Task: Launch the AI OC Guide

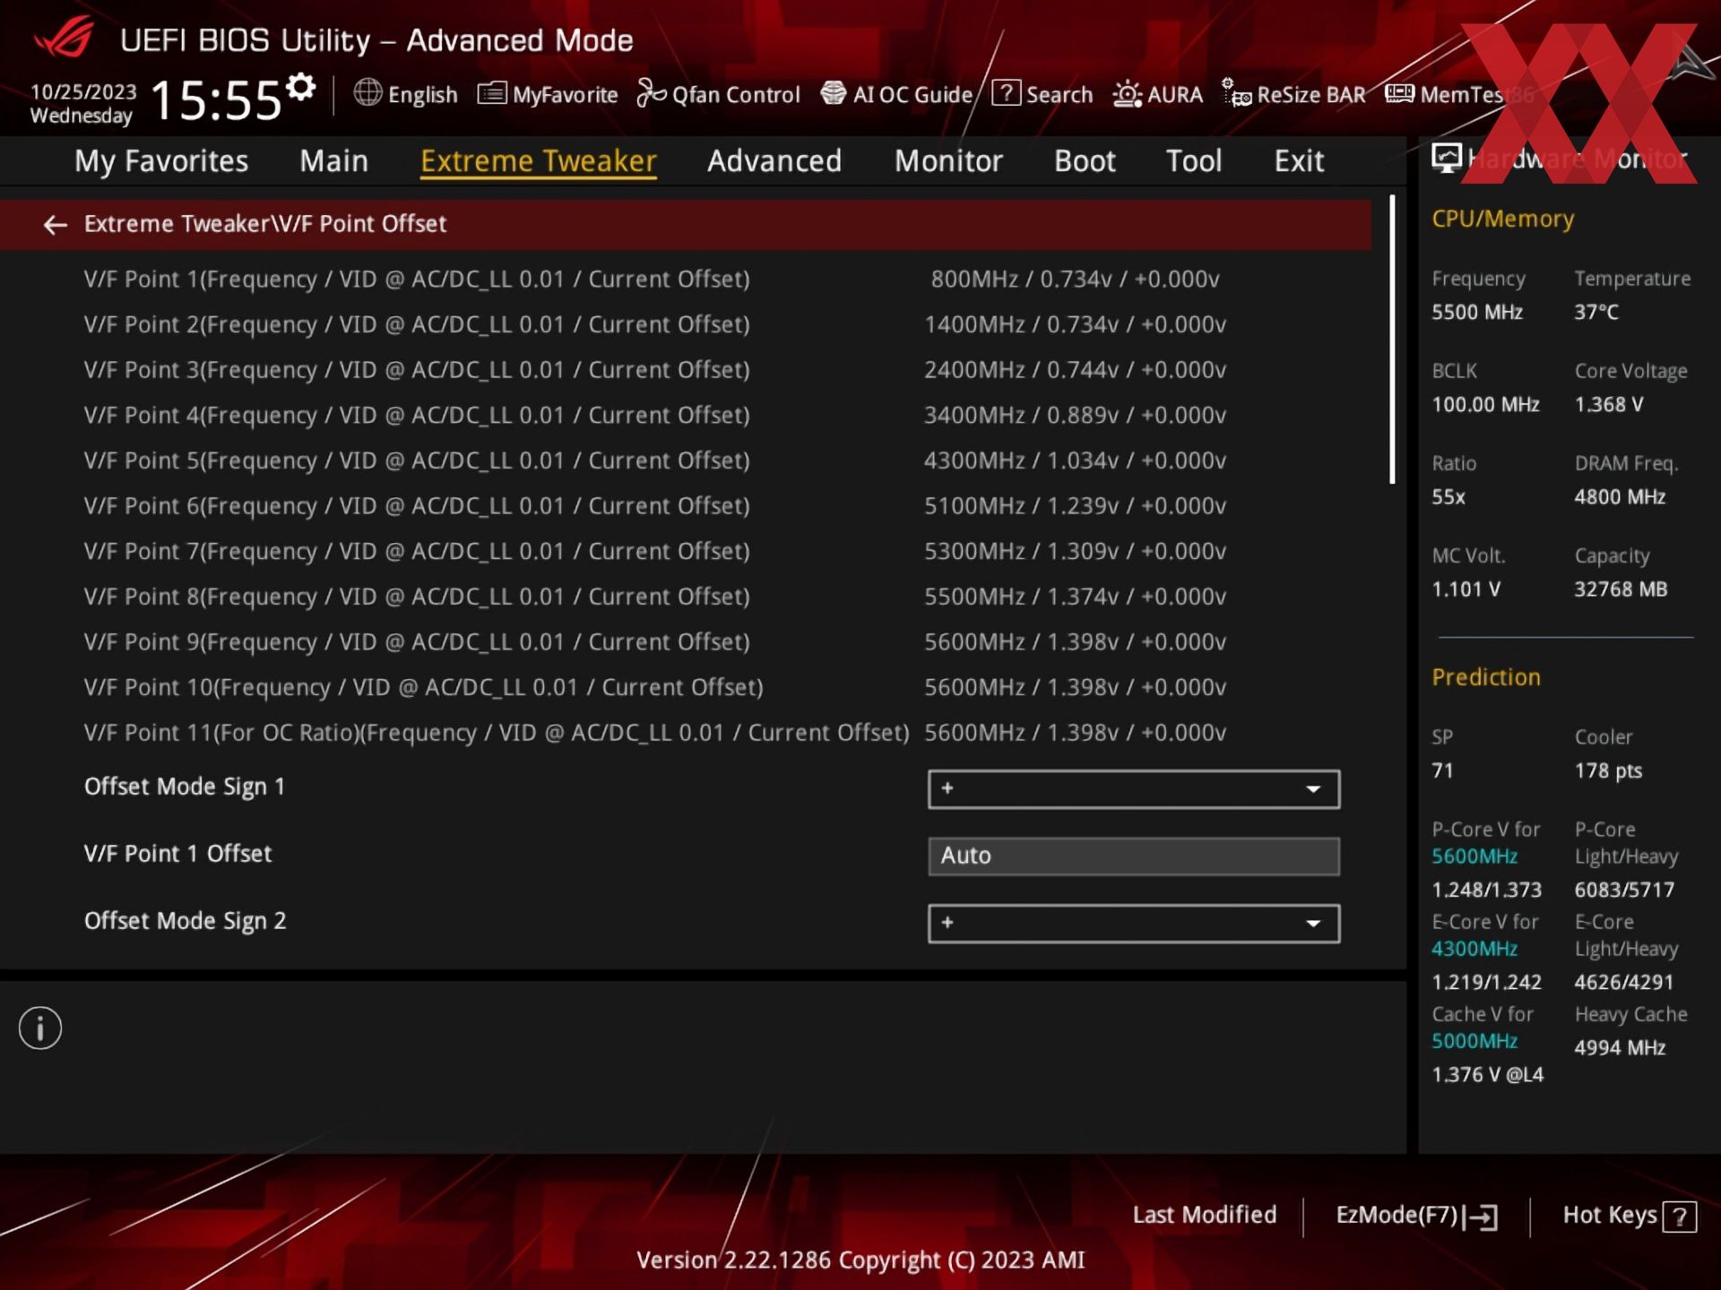Action: (x=896, y=94)
